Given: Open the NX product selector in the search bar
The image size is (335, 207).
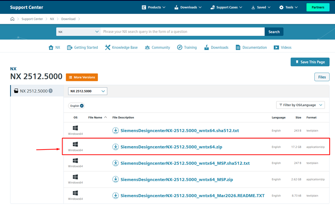Looking at the screenshot, I should pos(78,32).
